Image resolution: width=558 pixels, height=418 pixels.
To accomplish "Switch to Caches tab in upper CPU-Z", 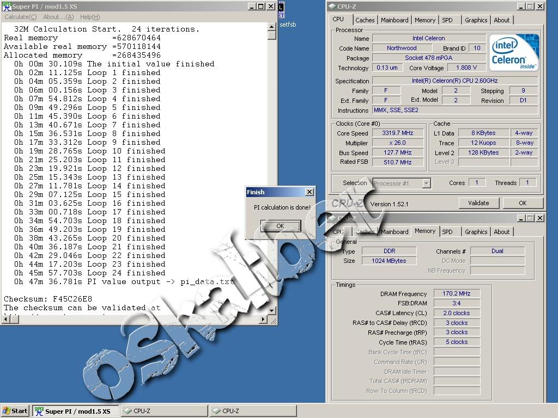I will (365, 20).
